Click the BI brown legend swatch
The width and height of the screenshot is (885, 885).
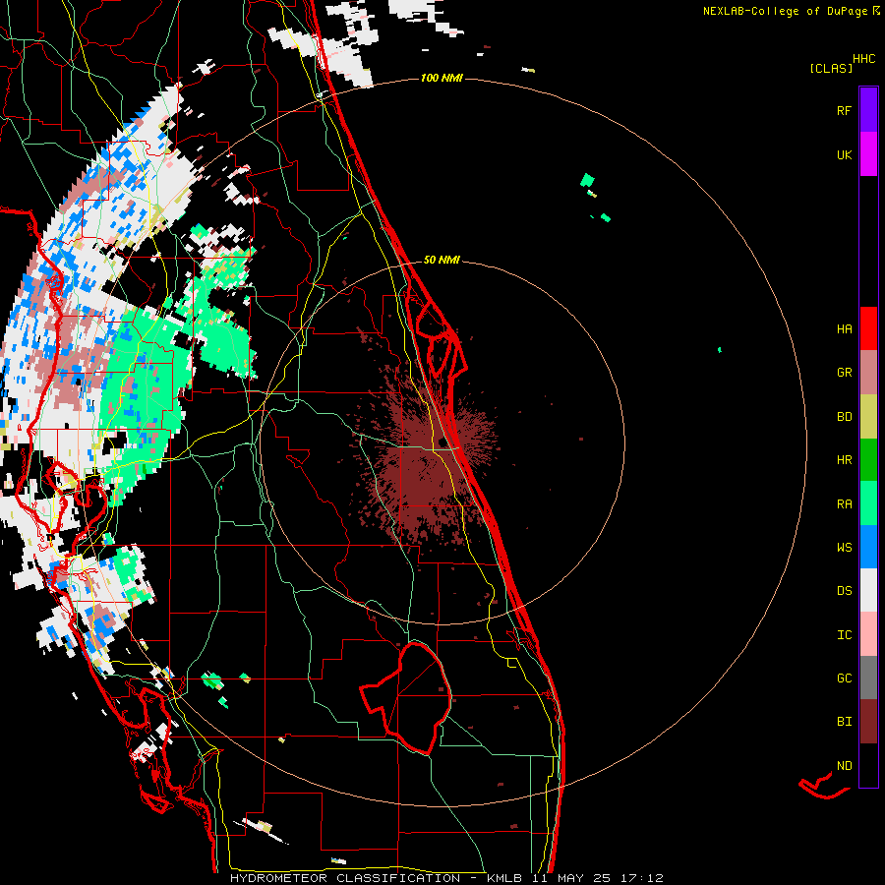pos(868,722)
